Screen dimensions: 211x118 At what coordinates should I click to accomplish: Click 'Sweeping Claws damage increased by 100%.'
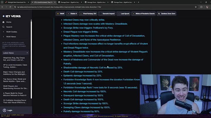pyautogui.click(x=87, y=107)
